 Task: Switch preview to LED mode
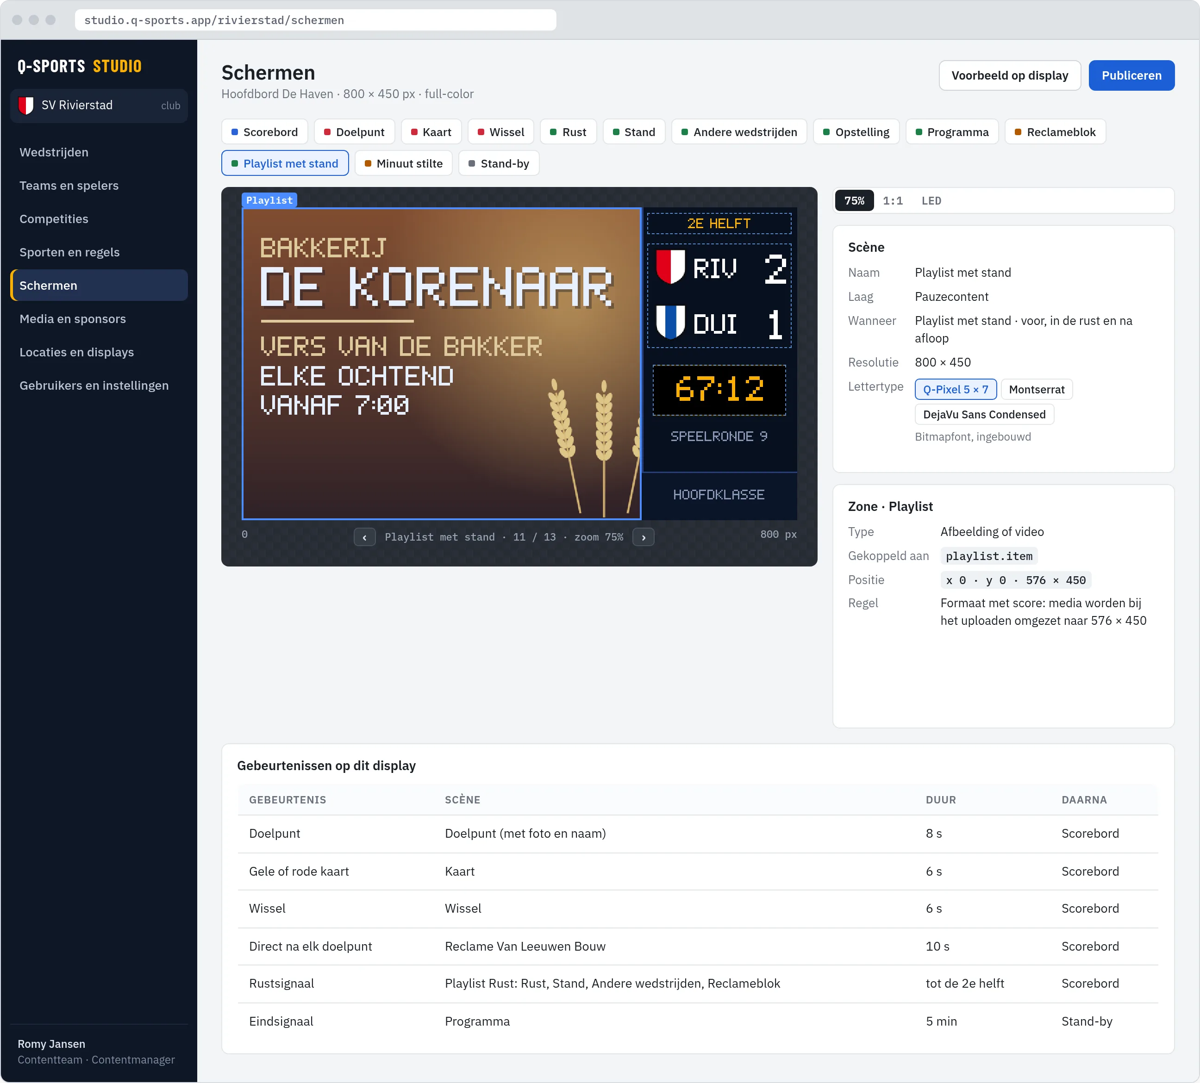point(931,201)
